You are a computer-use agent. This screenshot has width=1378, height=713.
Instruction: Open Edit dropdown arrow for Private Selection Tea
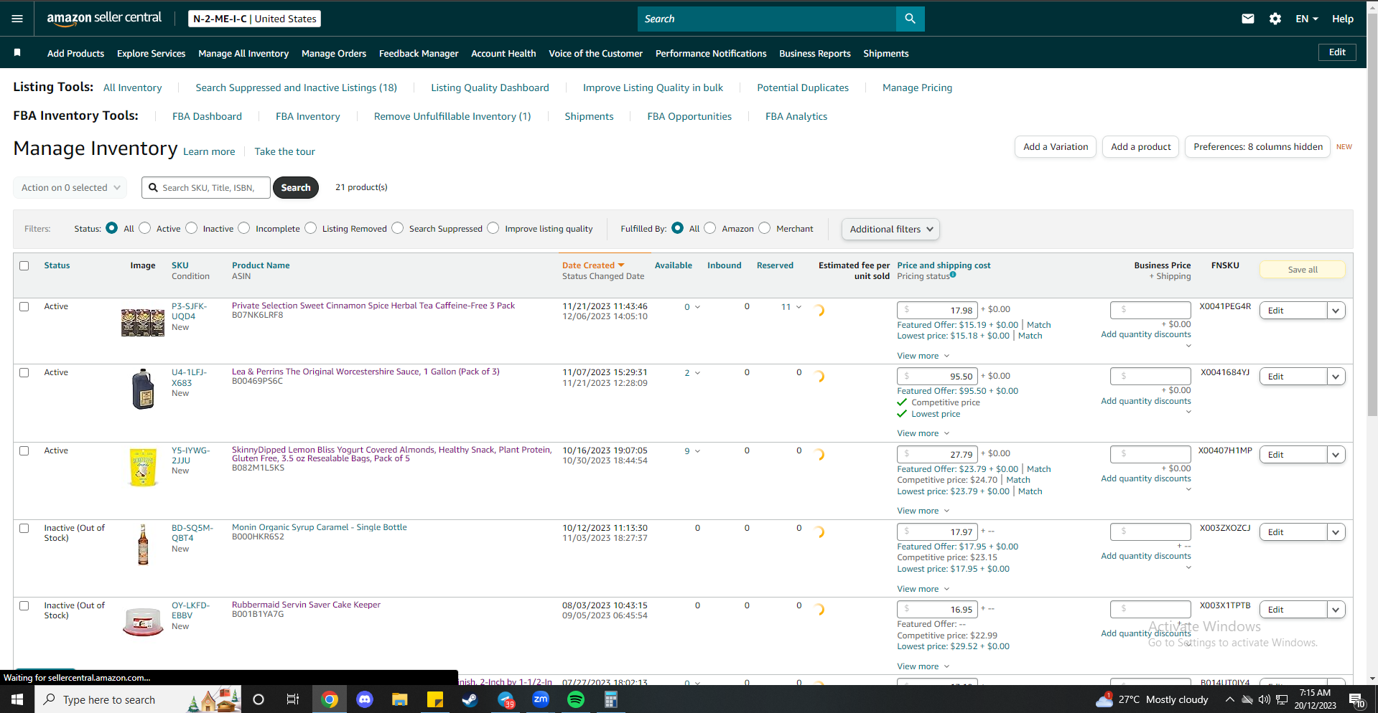tap(1336, 311)
